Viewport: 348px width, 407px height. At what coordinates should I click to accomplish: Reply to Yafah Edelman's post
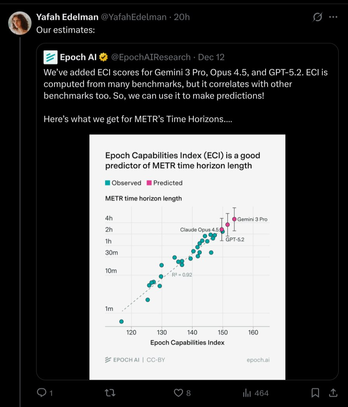[42, 393]
